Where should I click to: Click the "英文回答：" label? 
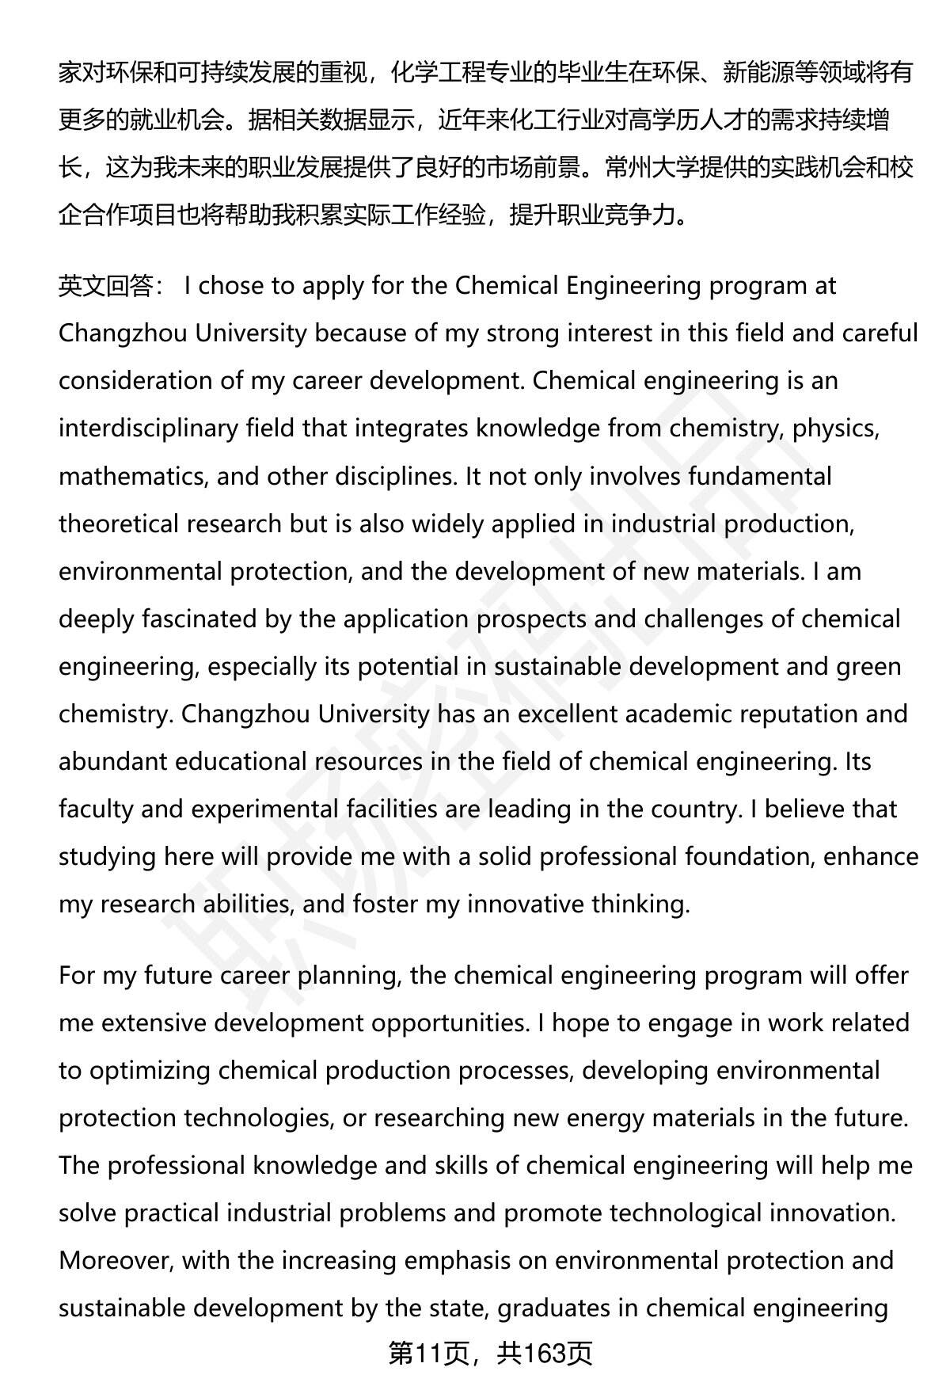(110, 286)
